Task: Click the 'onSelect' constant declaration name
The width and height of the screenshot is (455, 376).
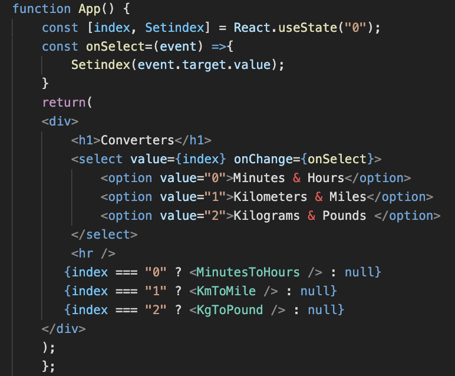Action: (x=115, y=47)
